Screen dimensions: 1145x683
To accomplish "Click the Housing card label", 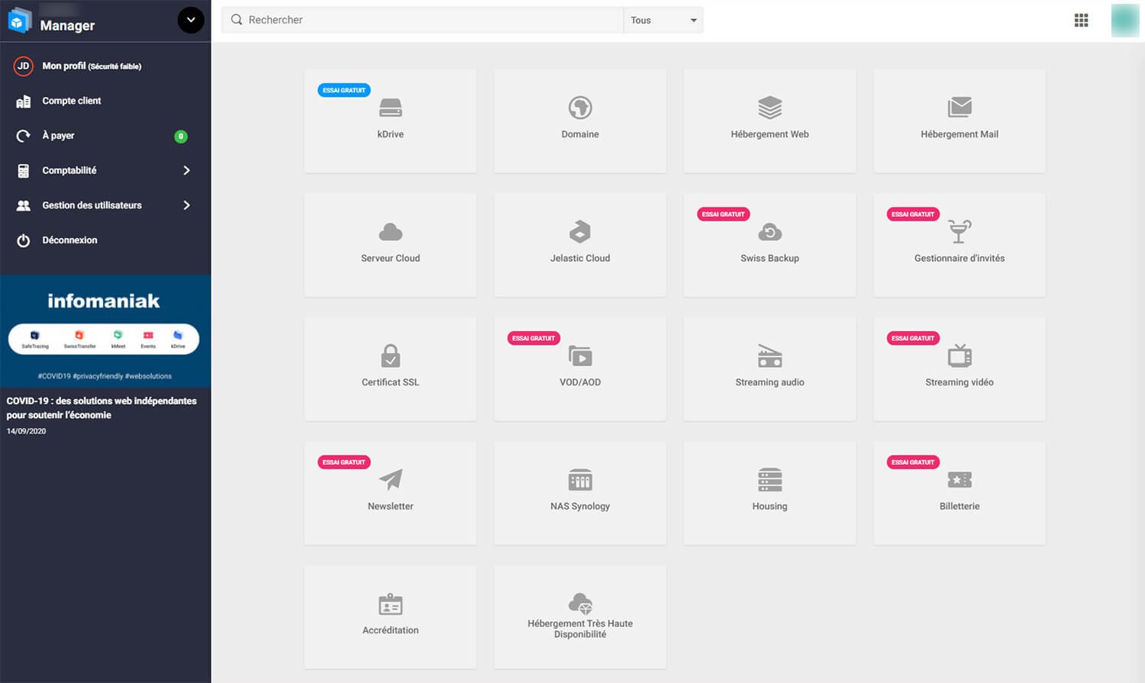I will [x=769, y=507].
